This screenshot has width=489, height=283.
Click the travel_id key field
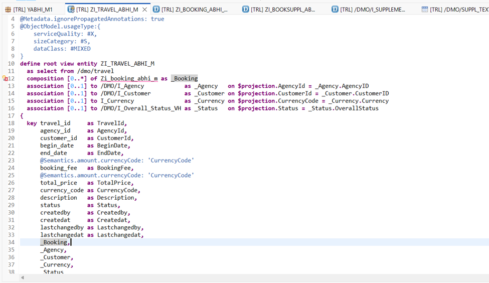click(55, 123)
